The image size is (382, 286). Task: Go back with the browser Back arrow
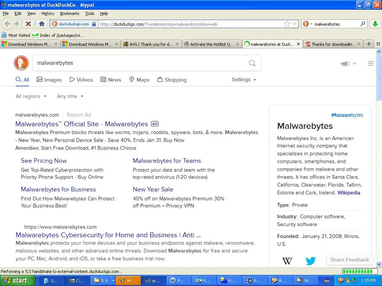(7, 24)
